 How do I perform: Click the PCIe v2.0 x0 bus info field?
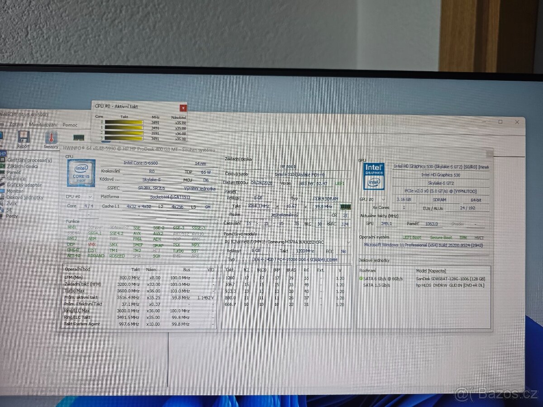(x=440, y=191)
